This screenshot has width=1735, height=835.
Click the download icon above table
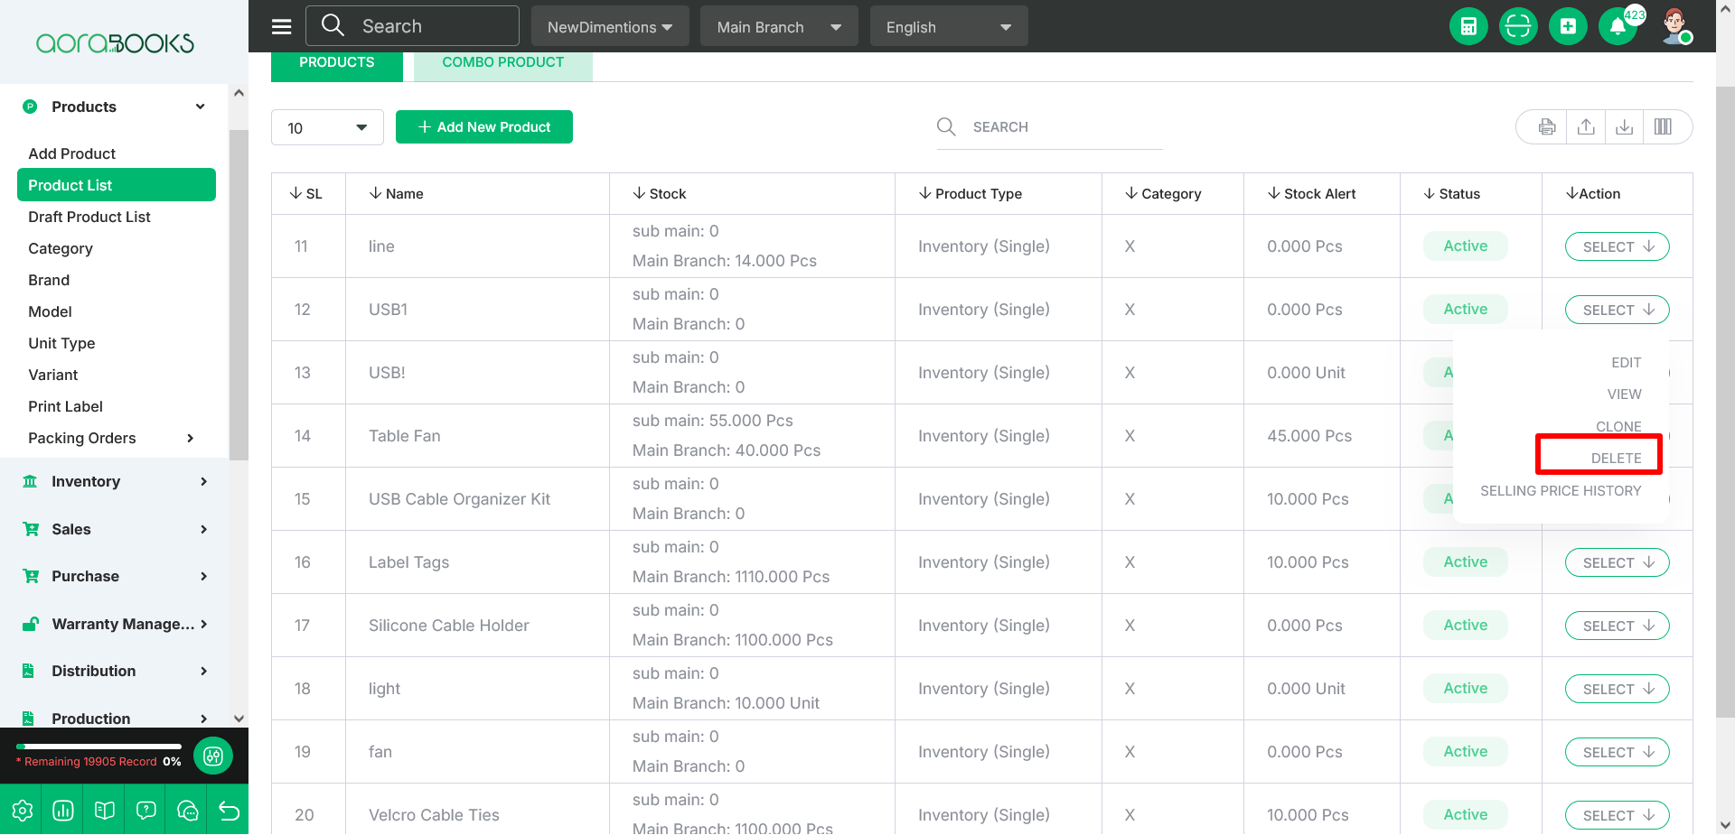[1625, 127]
